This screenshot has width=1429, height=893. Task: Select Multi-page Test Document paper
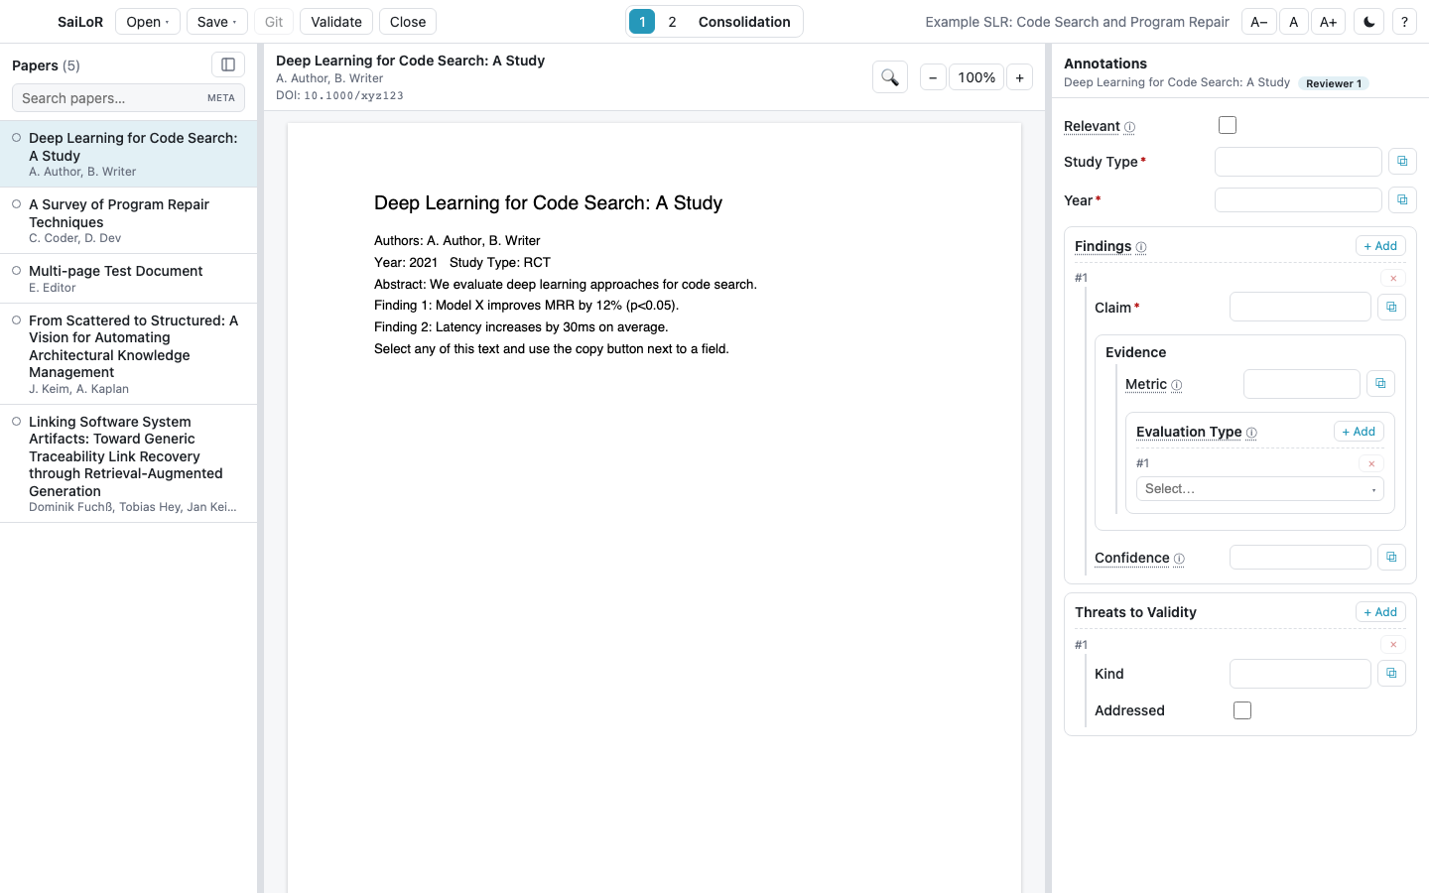129,279
